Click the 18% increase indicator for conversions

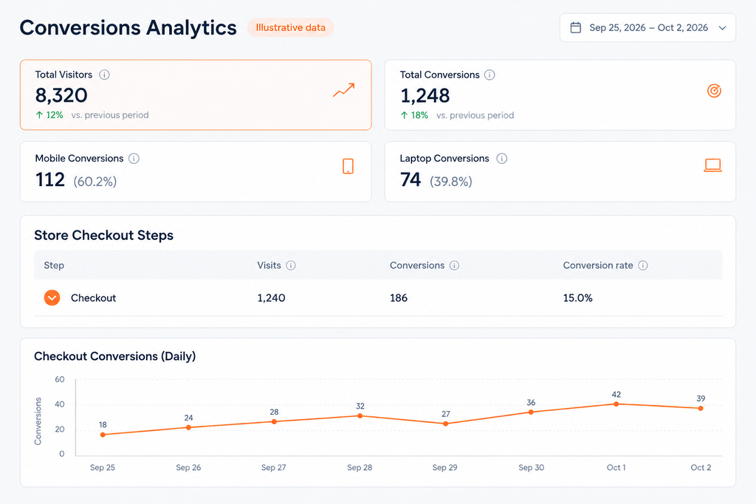415,115
